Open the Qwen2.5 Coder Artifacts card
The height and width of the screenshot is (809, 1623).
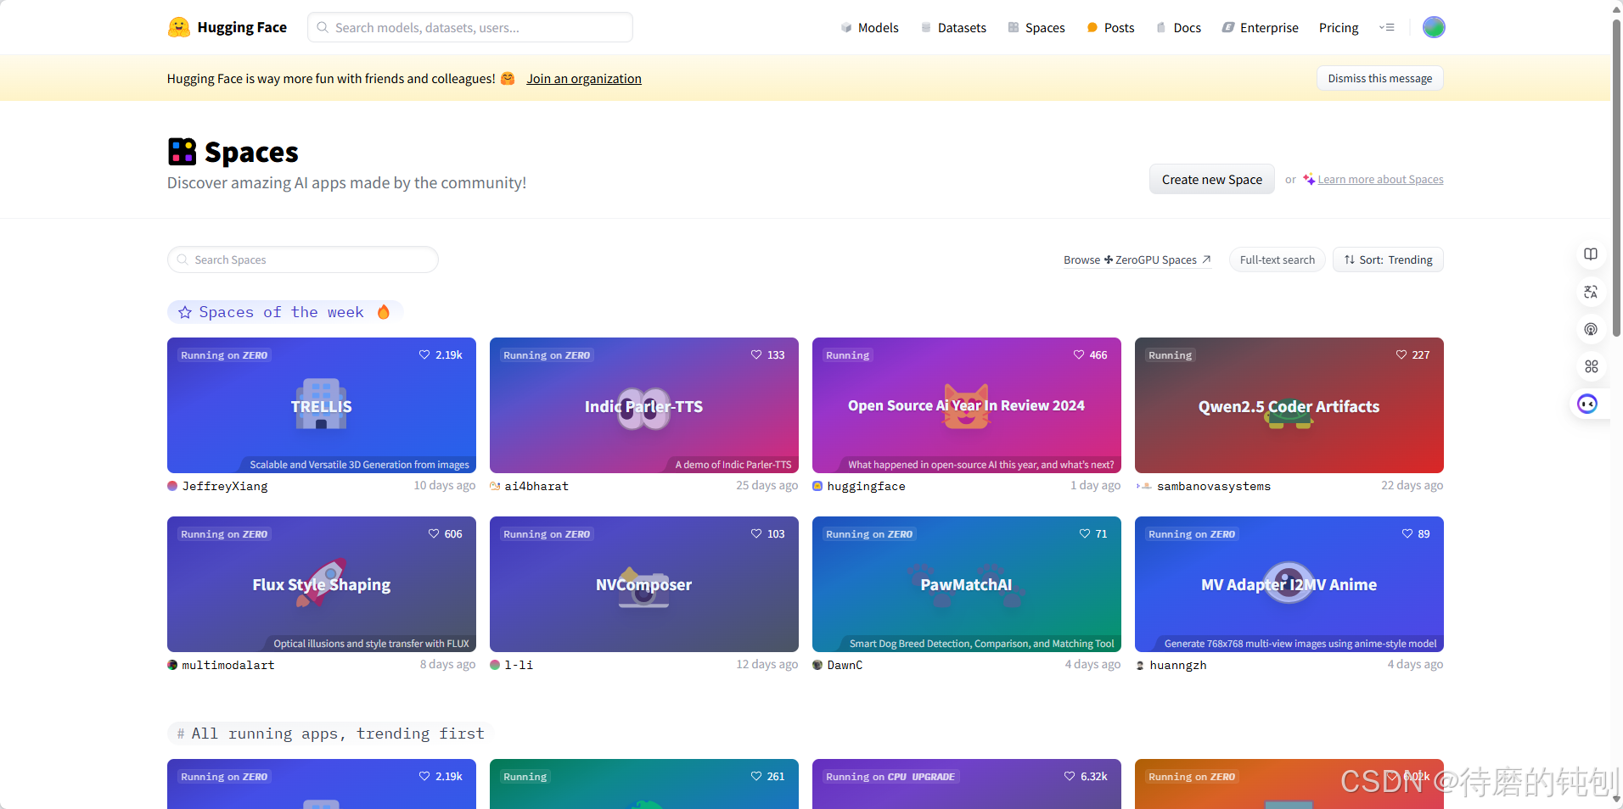[x=1289, y=405]
